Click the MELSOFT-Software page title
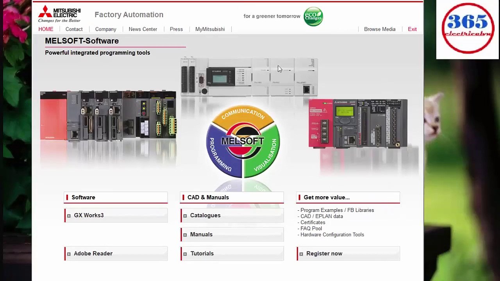The image size is (500, 281). click(82, 41)
